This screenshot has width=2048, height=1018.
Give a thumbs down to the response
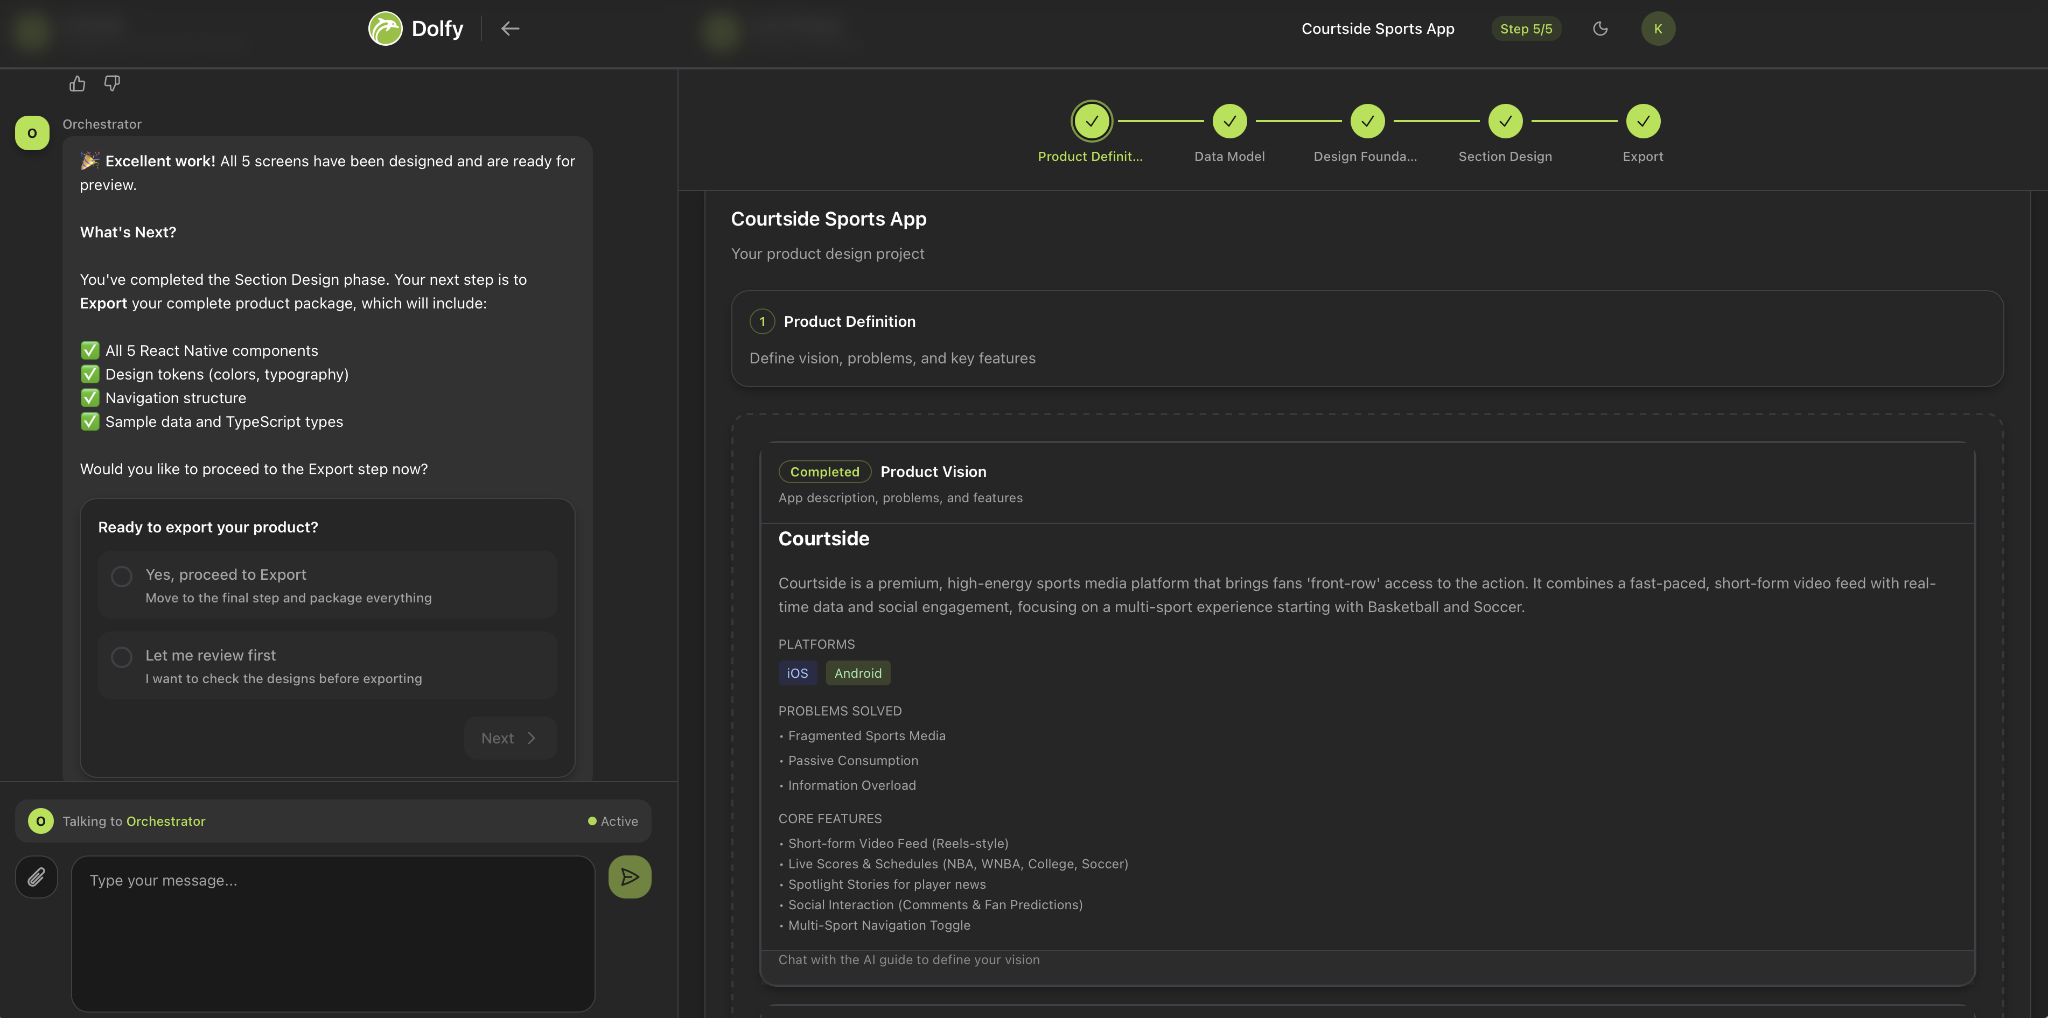[x=111, y=83]
